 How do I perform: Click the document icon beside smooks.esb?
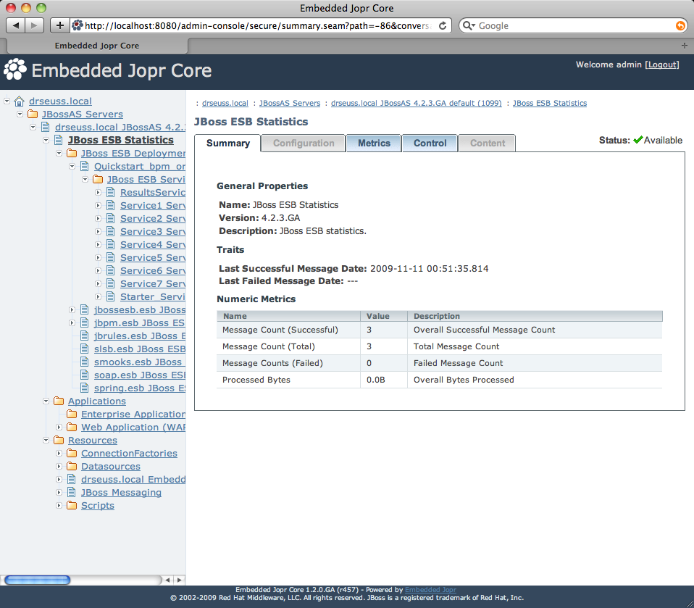[x=85, y=362]
